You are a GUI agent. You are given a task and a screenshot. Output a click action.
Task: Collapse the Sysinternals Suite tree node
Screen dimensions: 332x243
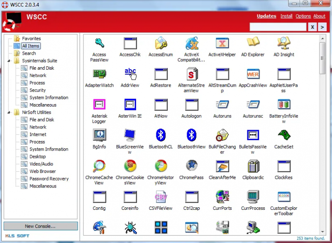pos(10,61)
